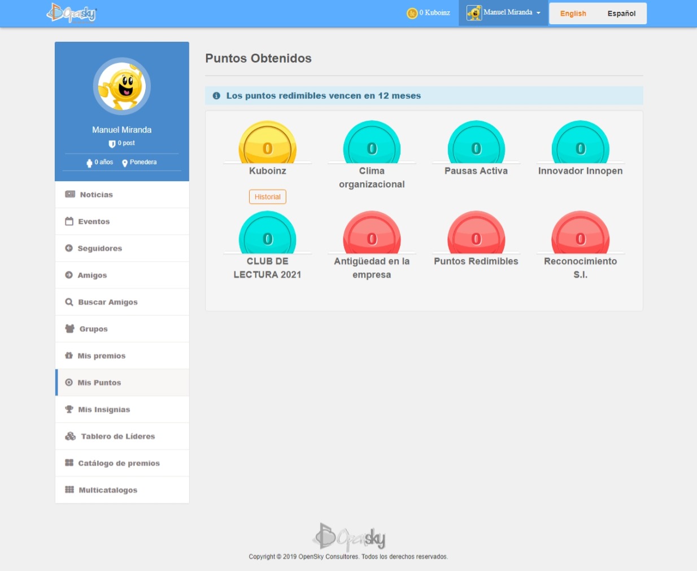Image resolution: width=697 pixels, height=571 pixels.
Task: Open the Catálogo de premios menu item
Action: click(x=122, y=463)
